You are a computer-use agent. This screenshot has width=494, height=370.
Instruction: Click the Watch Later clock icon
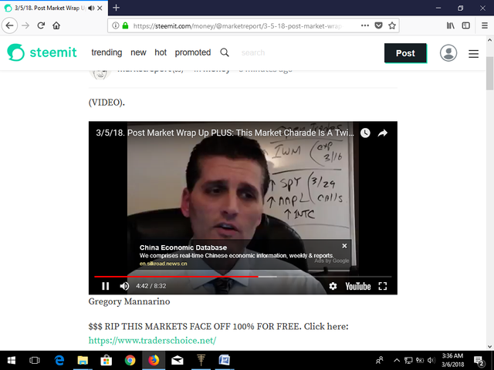click(365, 133)
